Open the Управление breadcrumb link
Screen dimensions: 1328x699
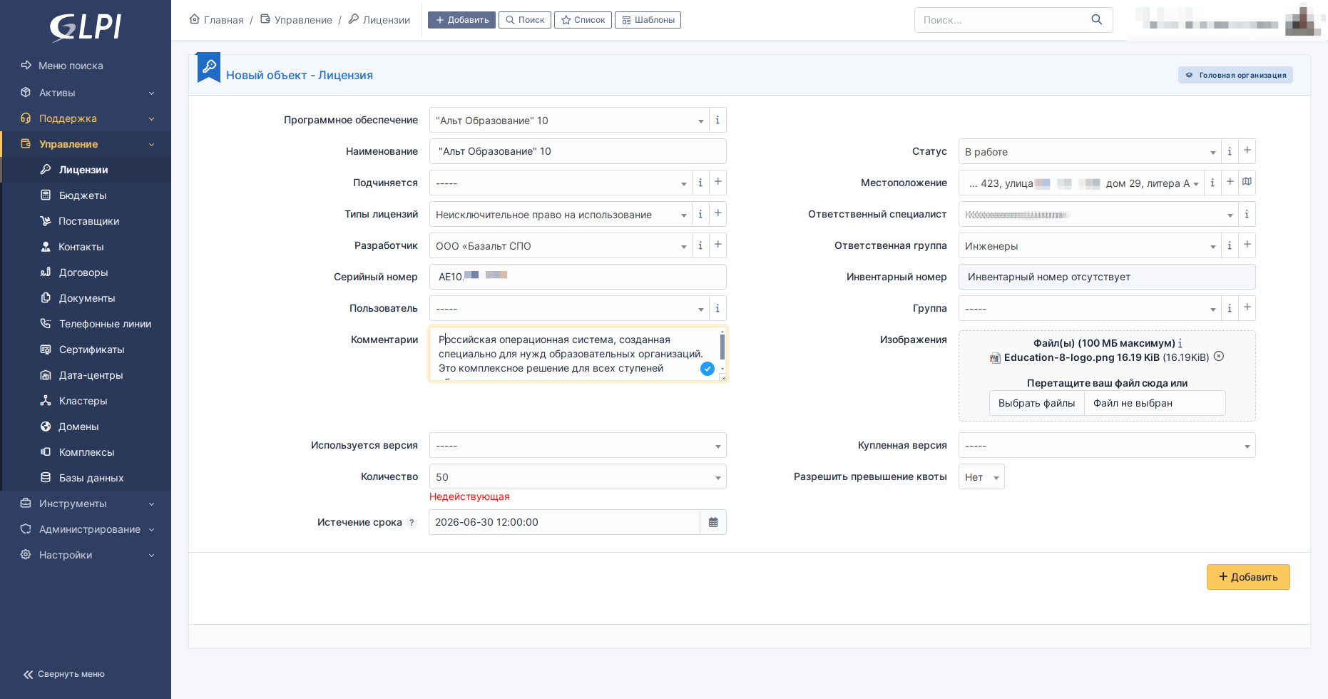[296, 20]
